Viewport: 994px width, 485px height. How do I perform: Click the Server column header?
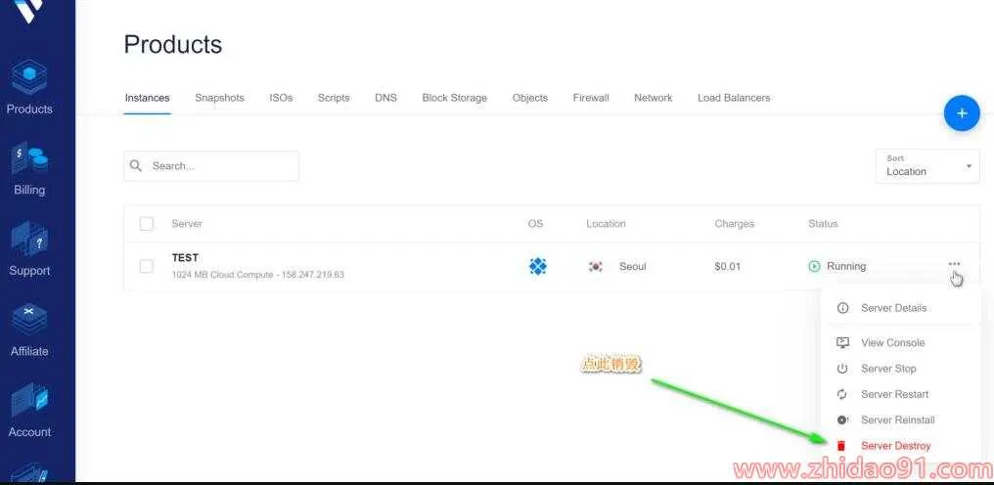187,224
